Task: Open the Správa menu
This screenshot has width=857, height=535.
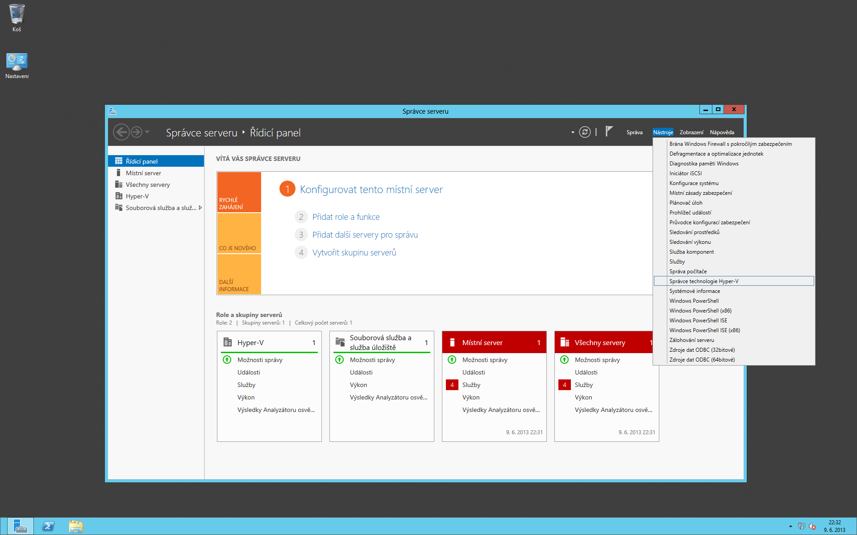Action: tap(634, 132)
